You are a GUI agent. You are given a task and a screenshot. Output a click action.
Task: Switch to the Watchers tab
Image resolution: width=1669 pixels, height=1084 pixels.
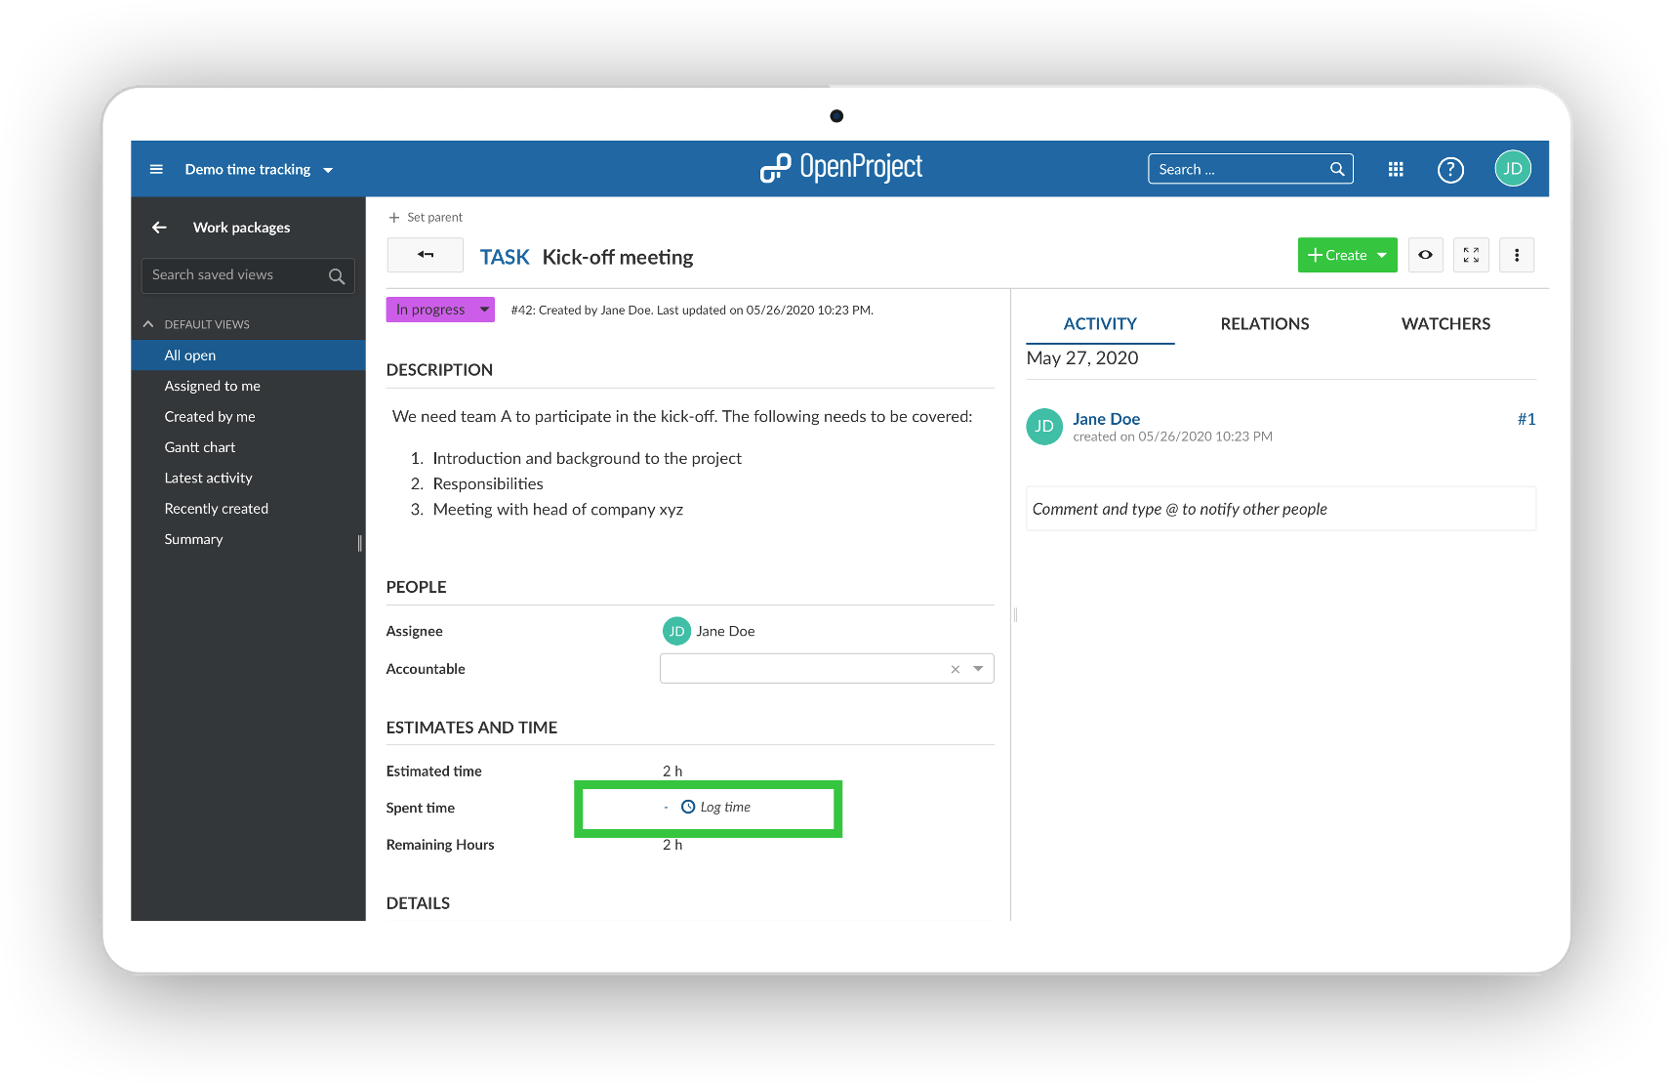coord(1445,323)
